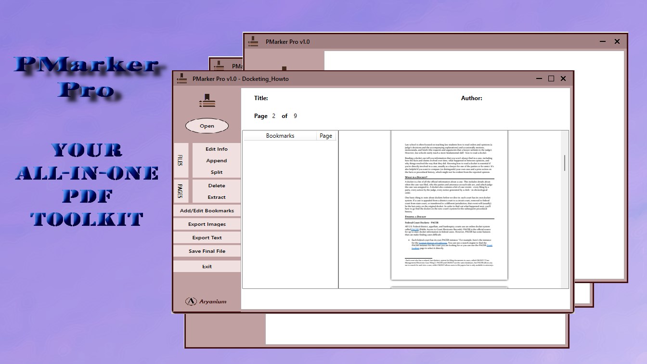Screen dimensions: 647x364
Task: Click Delete in the Pages group
Action: tap(217, 185)
